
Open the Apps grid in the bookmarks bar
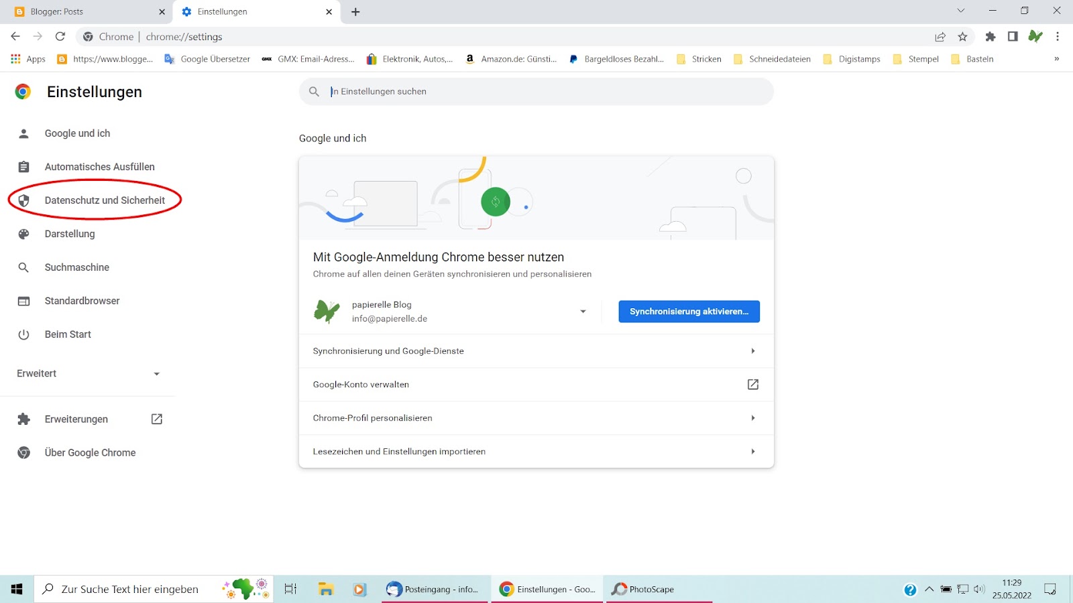tap(28, 59)
